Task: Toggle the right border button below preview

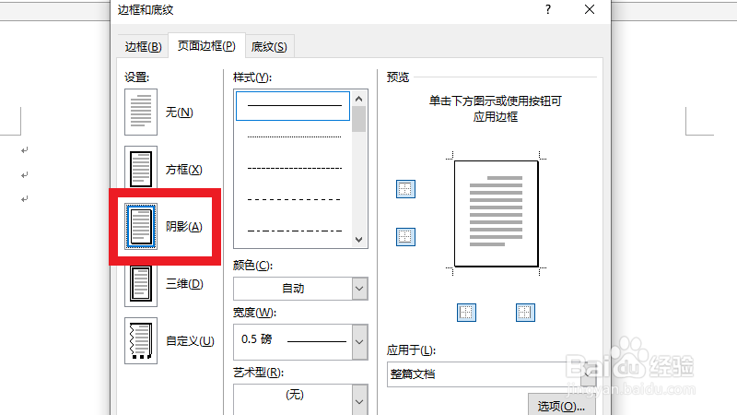Action: [x=525, y=313]
